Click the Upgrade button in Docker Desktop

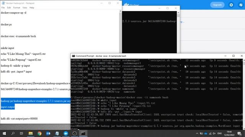(217, 5)
